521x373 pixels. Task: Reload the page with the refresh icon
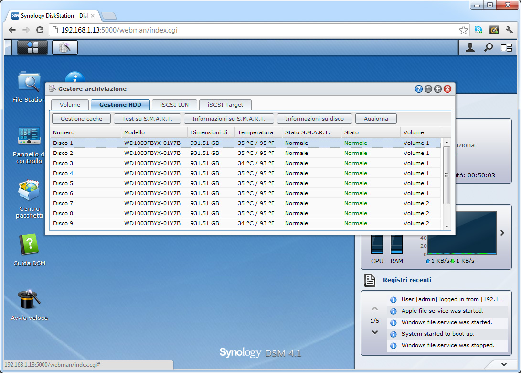(40, 30)
